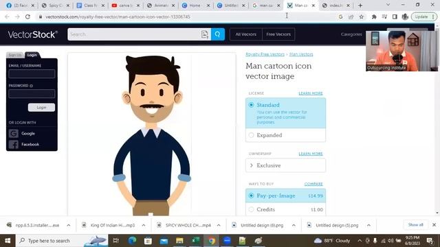
Task: Click the Windows taskbar search box
Action: 62,241
